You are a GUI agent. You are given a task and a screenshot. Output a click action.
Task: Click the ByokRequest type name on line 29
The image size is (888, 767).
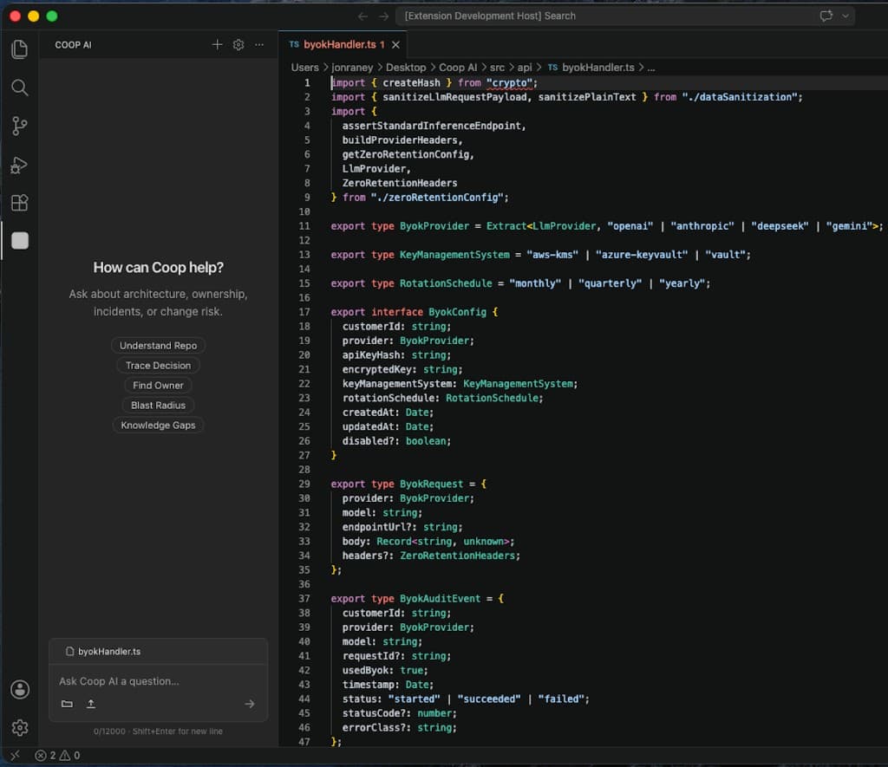coord(431,484)
